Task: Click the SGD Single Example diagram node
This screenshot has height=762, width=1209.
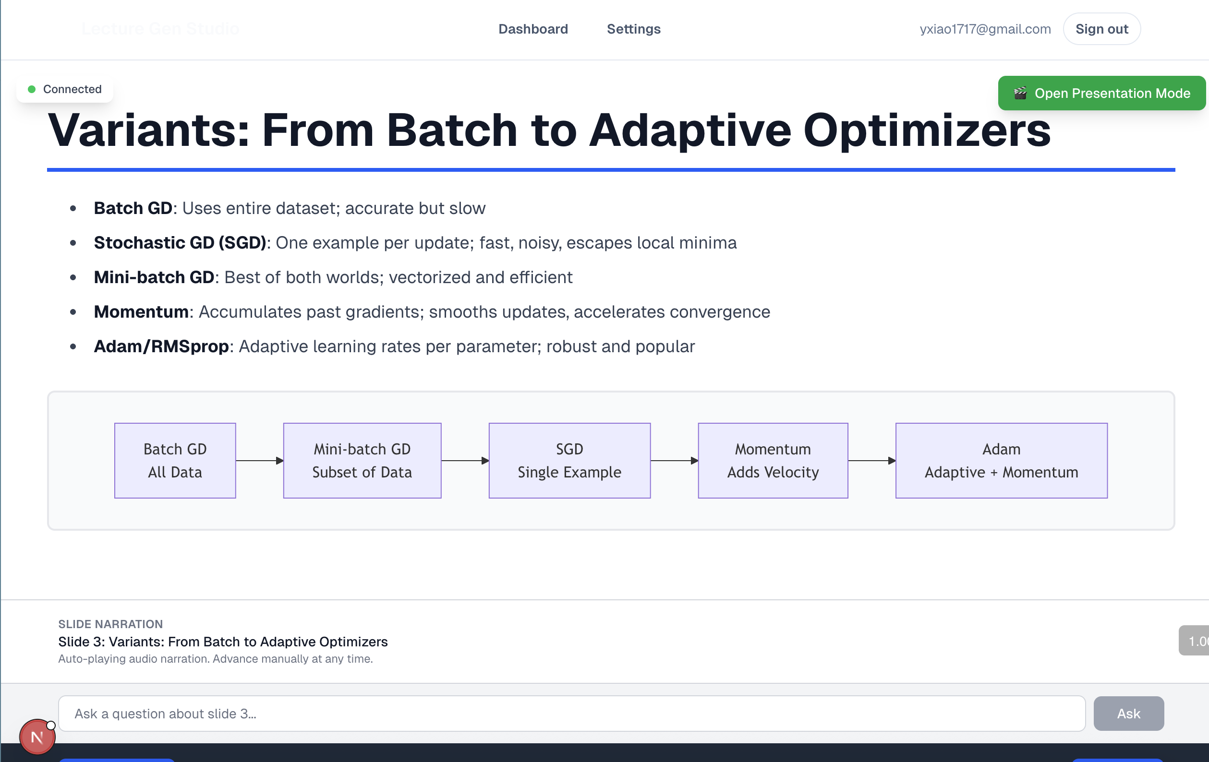Action: coord(569,460)
